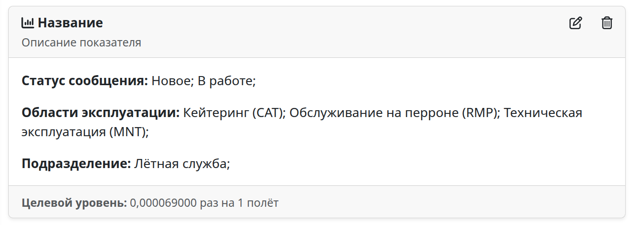Click the bar chart icon beside Название
Viewport: 632px width, 225px height.
[x=28, y=23]
